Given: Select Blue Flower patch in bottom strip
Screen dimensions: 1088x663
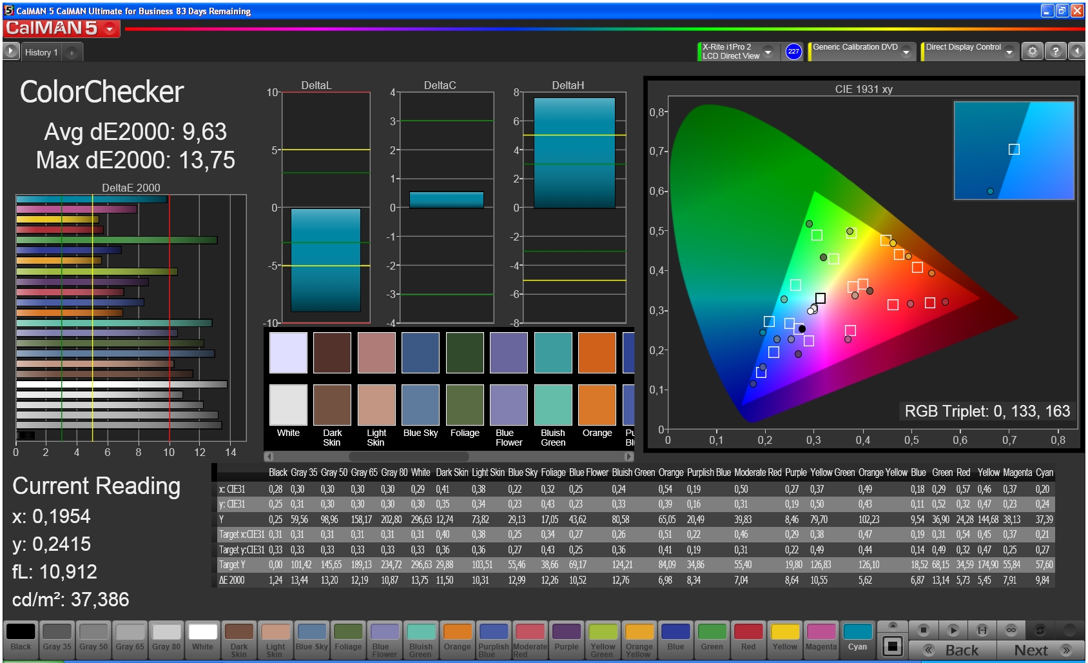Looking at the screenshot, I should click(x=385, y=640).
